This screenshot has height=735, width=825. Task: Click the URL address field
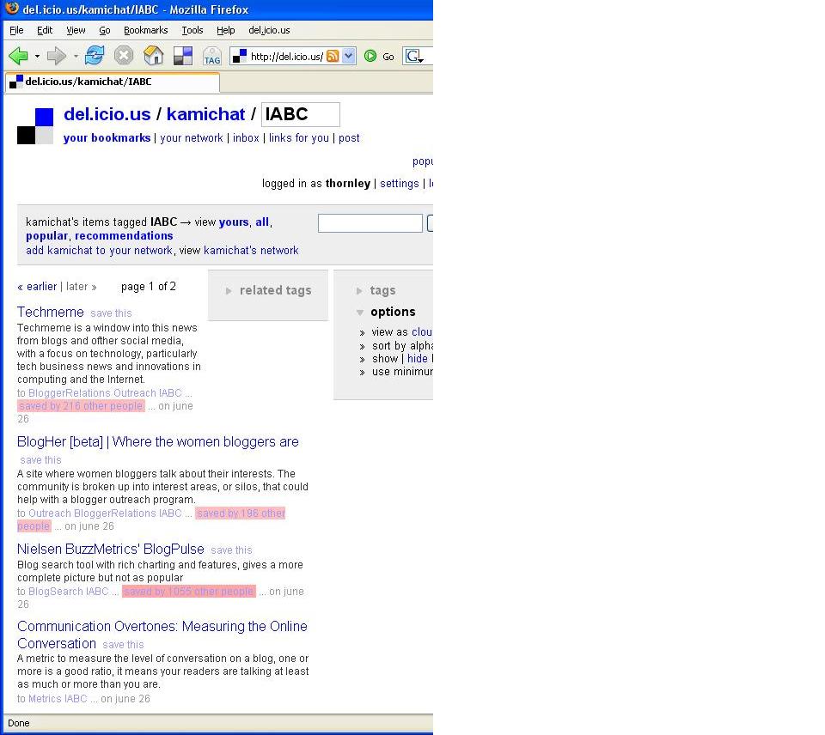click(x=287, y=57)
